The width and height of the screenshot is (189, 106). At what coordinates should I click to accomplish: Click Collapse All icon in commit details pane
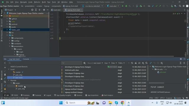(x=184, y=63)
